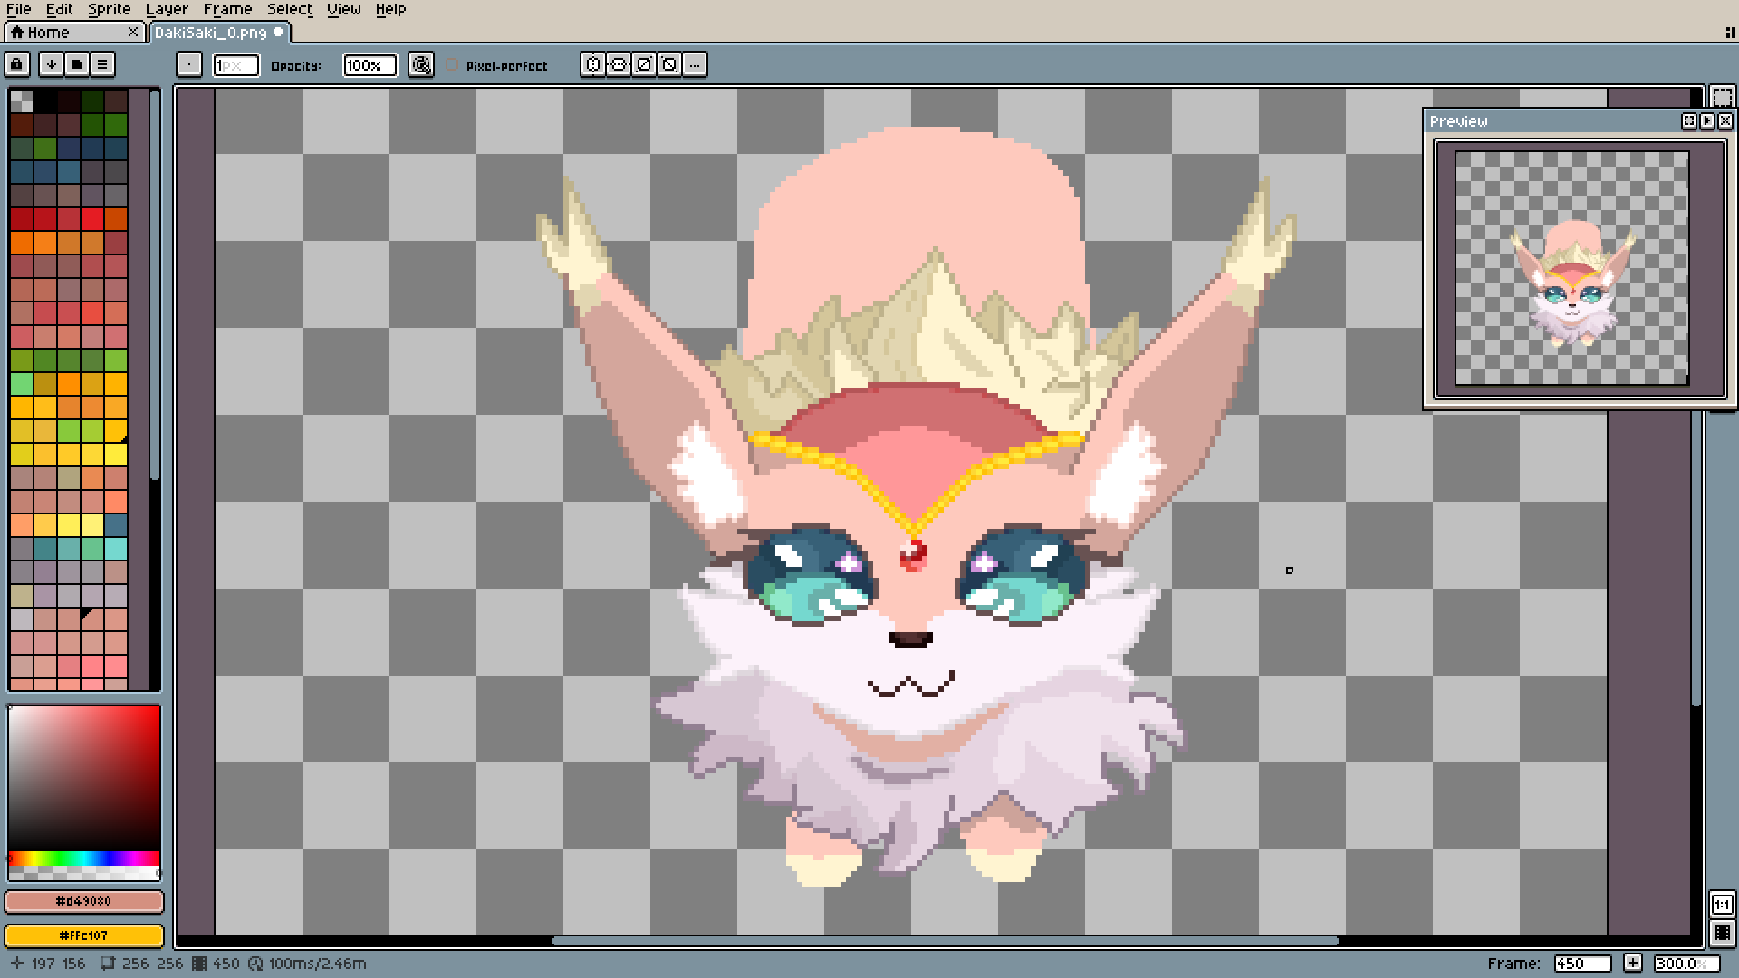Switch to the Home tab

coord(49,33)
